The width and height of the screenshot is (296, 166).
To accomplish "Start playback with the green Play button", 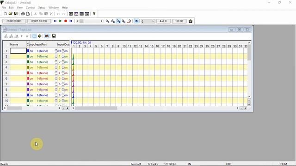I will (x=60, y=21).
